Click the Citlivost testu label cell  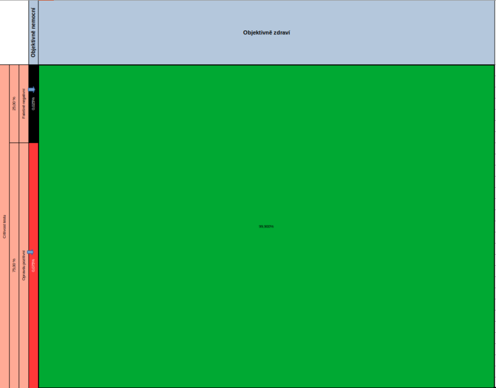[x=5, y=226]
